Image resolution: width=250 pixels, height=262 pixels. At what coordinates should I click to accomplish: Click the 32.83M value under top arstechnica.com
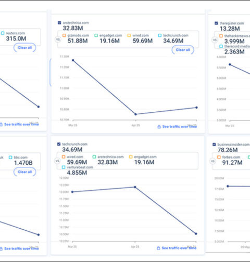(x=73, y=28)
